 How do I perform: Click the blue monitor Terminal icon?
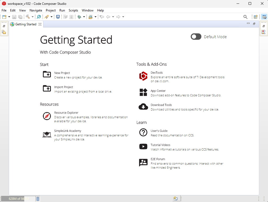58,17
